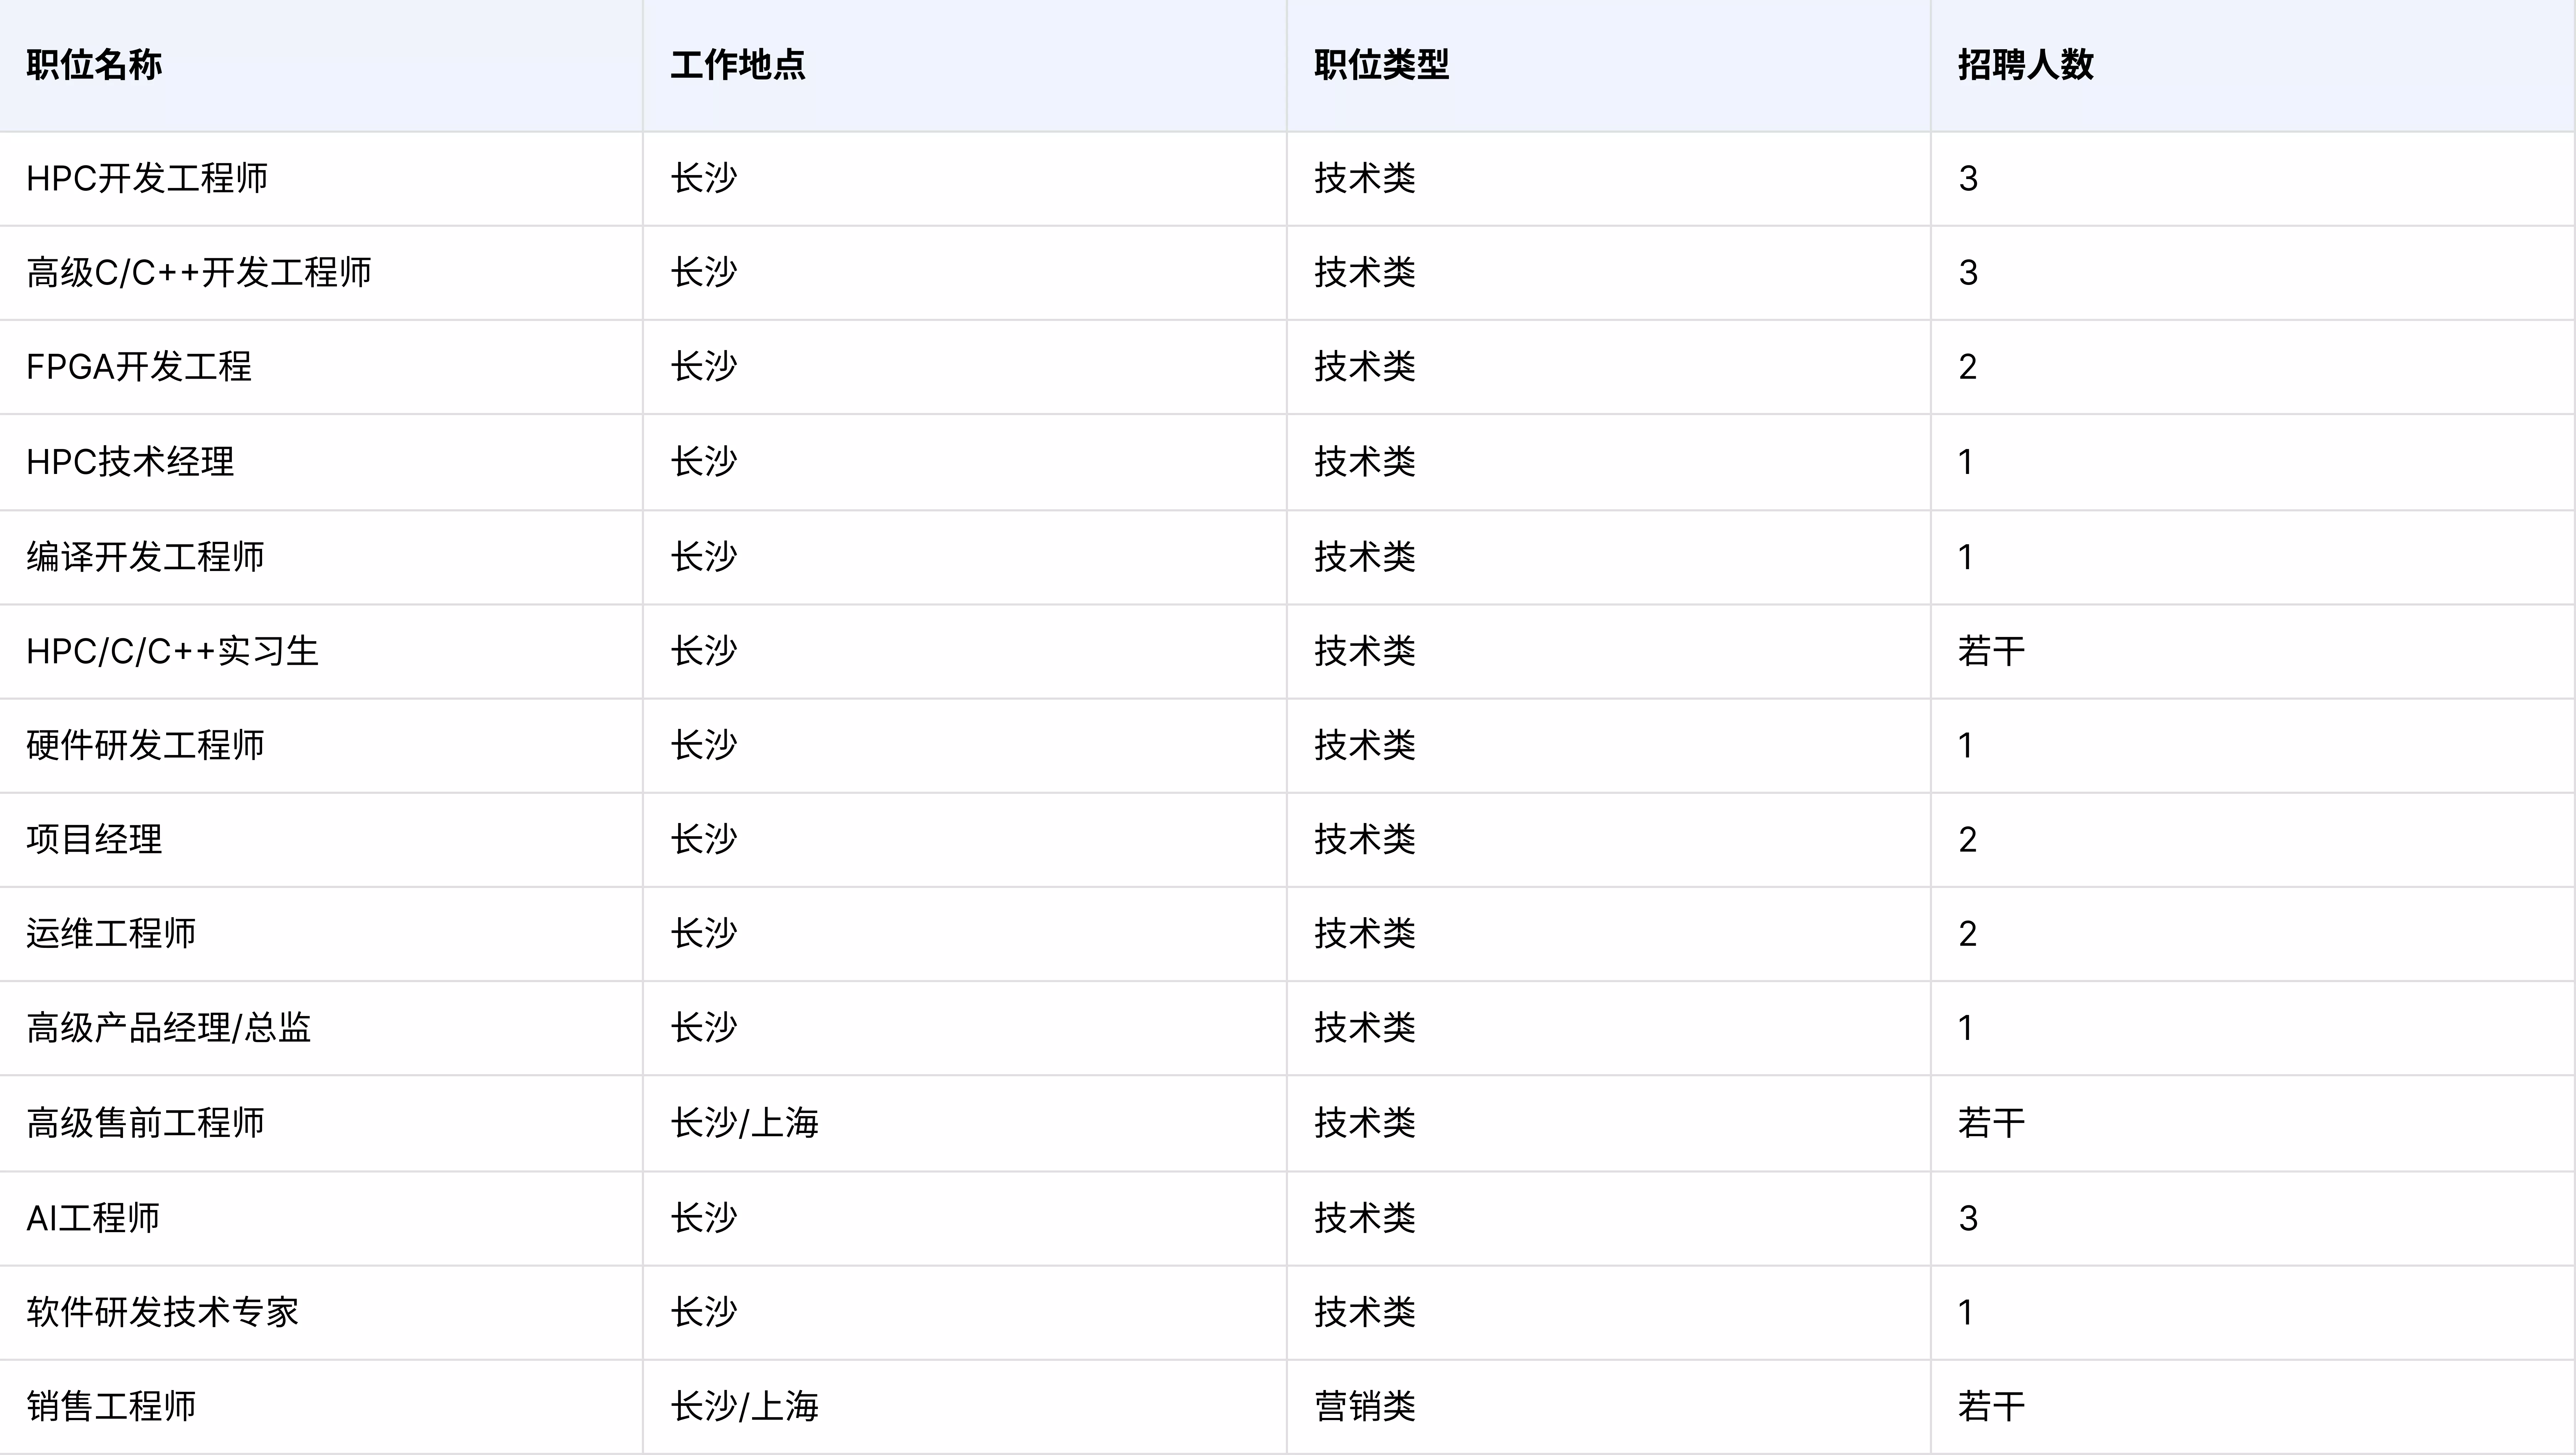Open the 销售工程师 job listing
2576x1455 pixels.
click(111, 1407)
